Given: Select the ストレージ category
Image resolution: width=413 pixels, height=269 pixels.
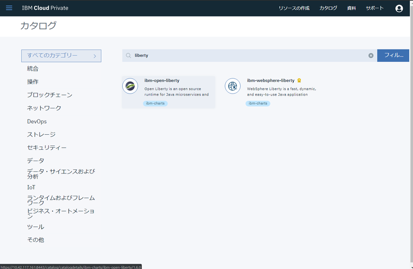Looking at the screenshot, I should pos(41,134).
